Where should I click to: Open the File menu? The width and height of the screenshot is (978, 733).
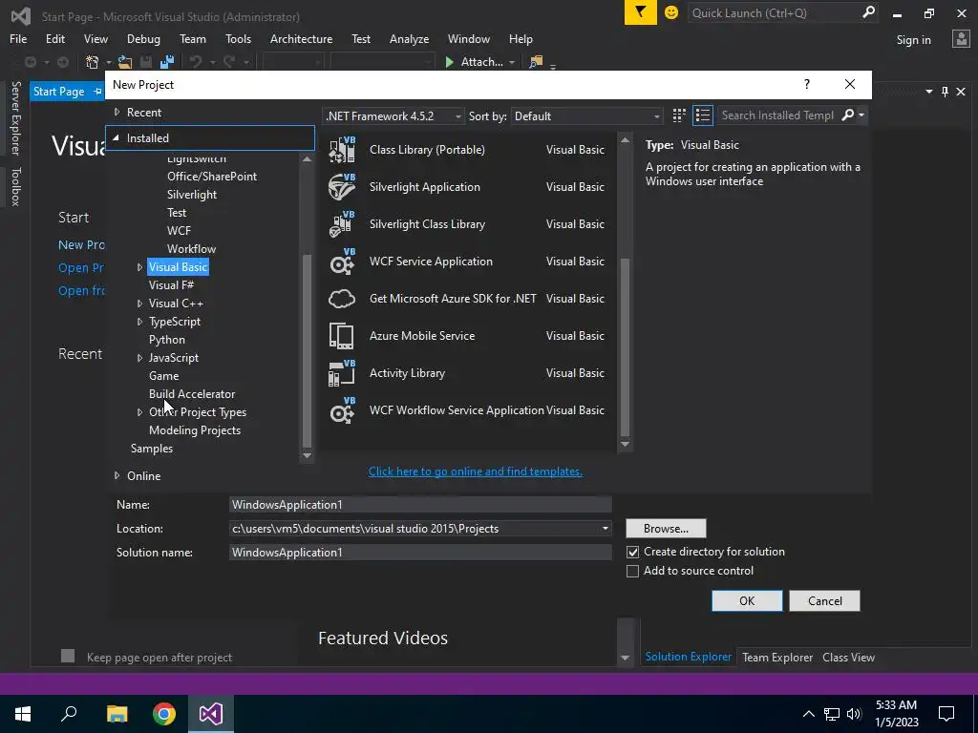[18, 38]
